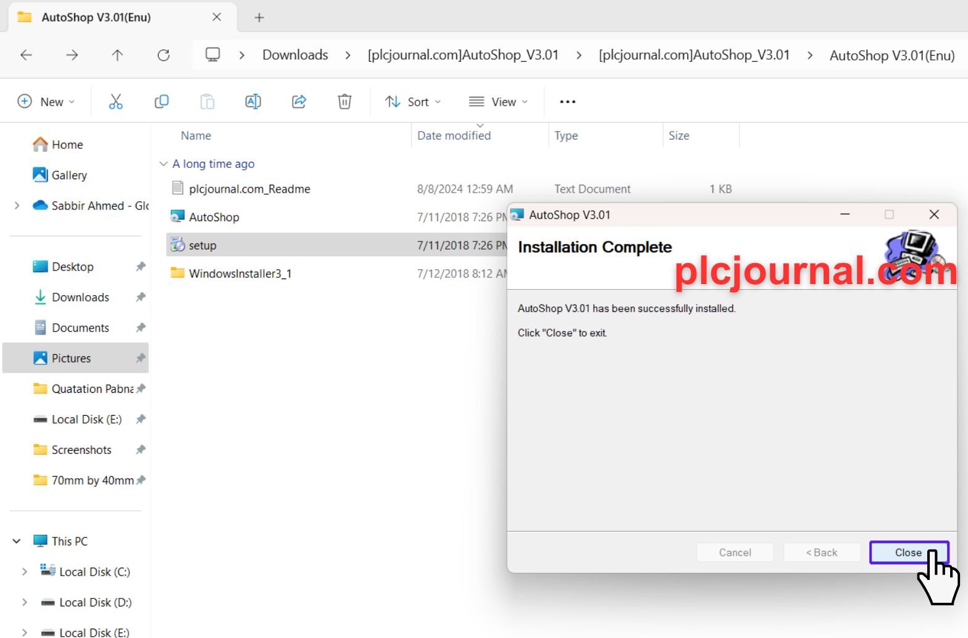968x638 pixels.
Task: Click the Share icon in toolbar
Action: [x=299, y=102]
